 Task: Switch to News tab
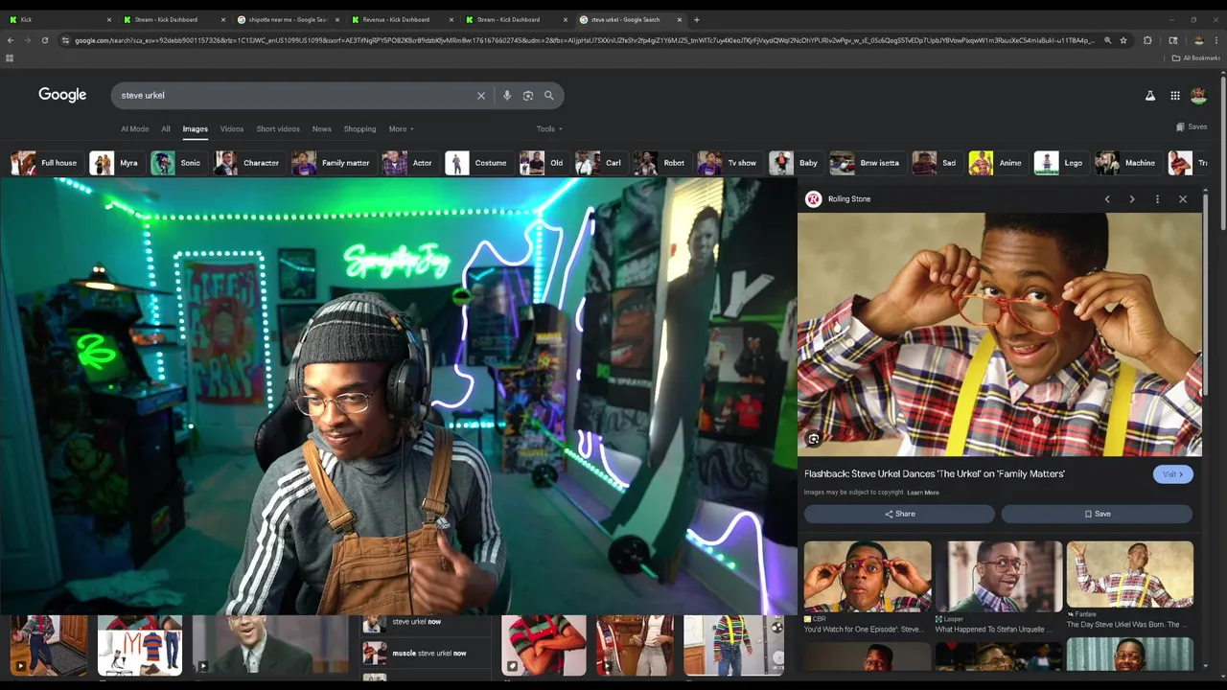pos(322,128)
